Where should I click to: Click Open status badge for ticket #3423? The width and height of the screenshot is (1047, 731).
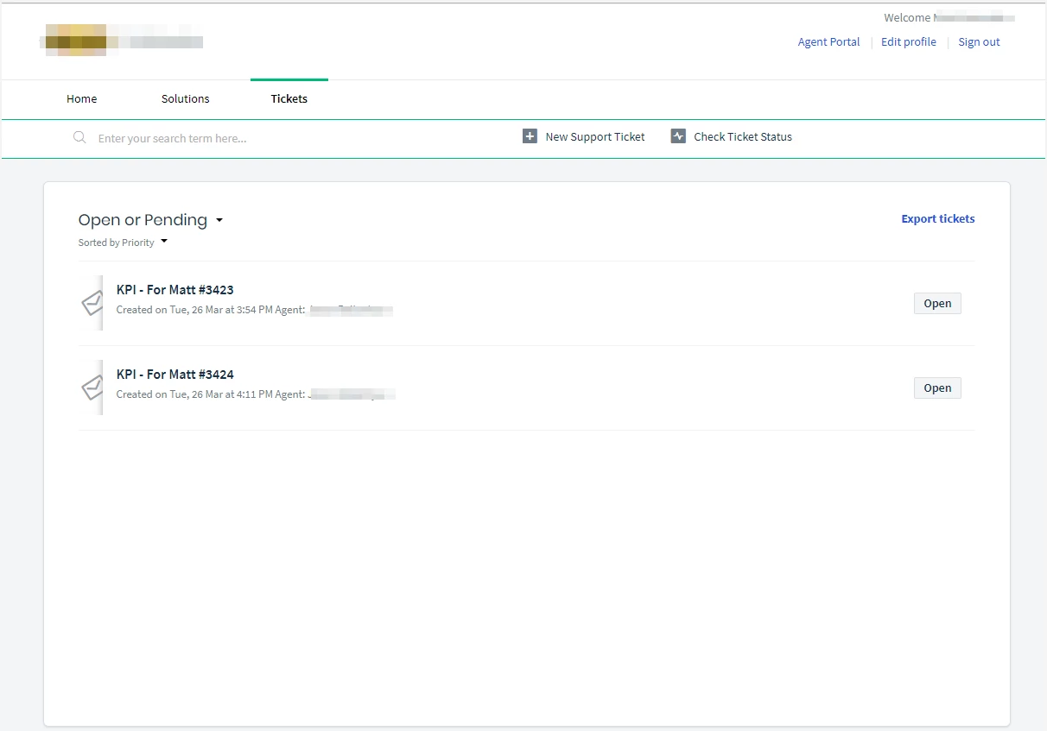(x=937, y=303)
